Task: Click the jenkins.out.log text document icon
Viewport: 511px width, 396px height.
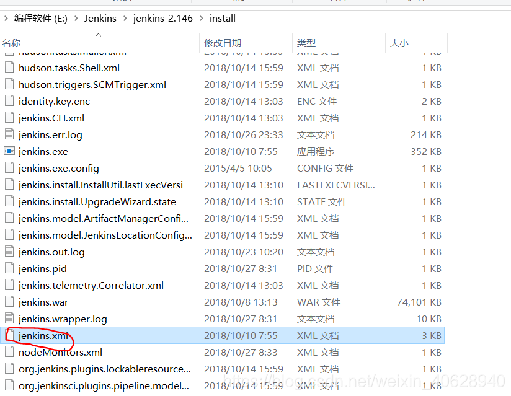Action: click(x=9, y=252)
